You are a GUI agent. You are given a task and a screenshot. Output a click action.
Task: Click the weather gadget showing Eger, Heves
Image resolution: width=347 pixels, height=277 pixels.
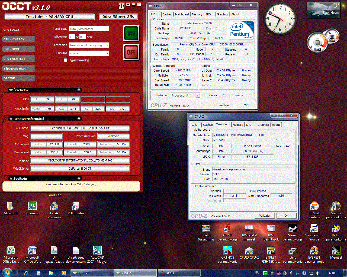[323, 10]
